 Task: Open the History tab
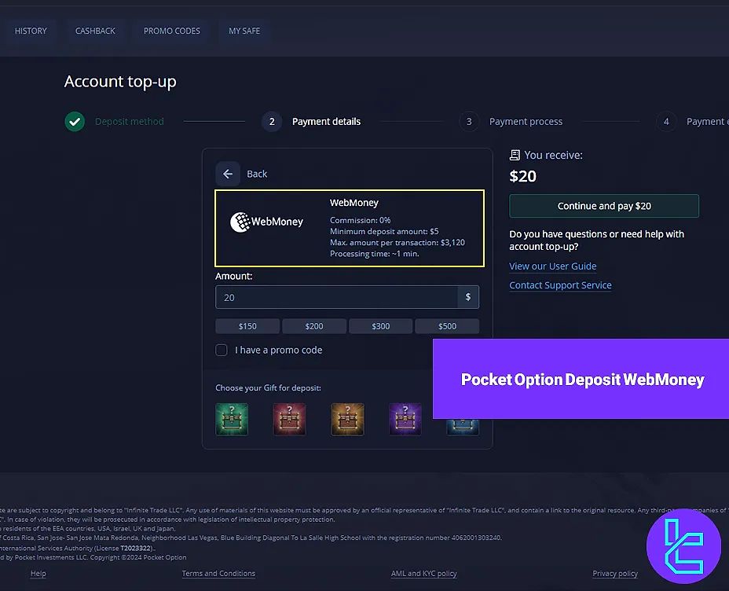click(31, 31)
